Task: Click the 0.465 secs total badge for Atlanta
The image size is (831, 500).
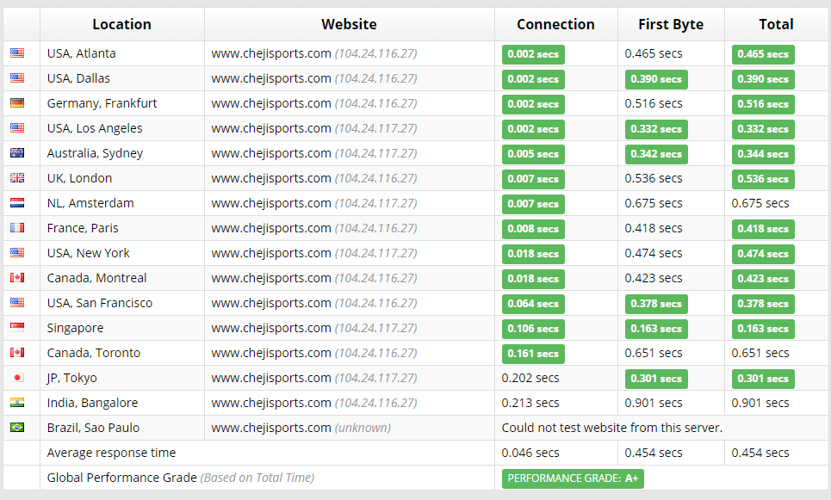Action: 763,54
